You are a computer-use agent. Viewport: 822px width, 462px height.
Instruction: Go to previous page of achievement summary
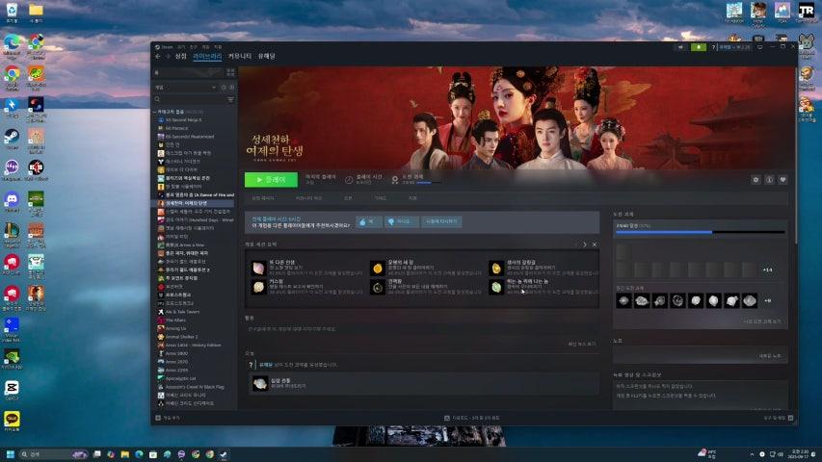(575, 244)
